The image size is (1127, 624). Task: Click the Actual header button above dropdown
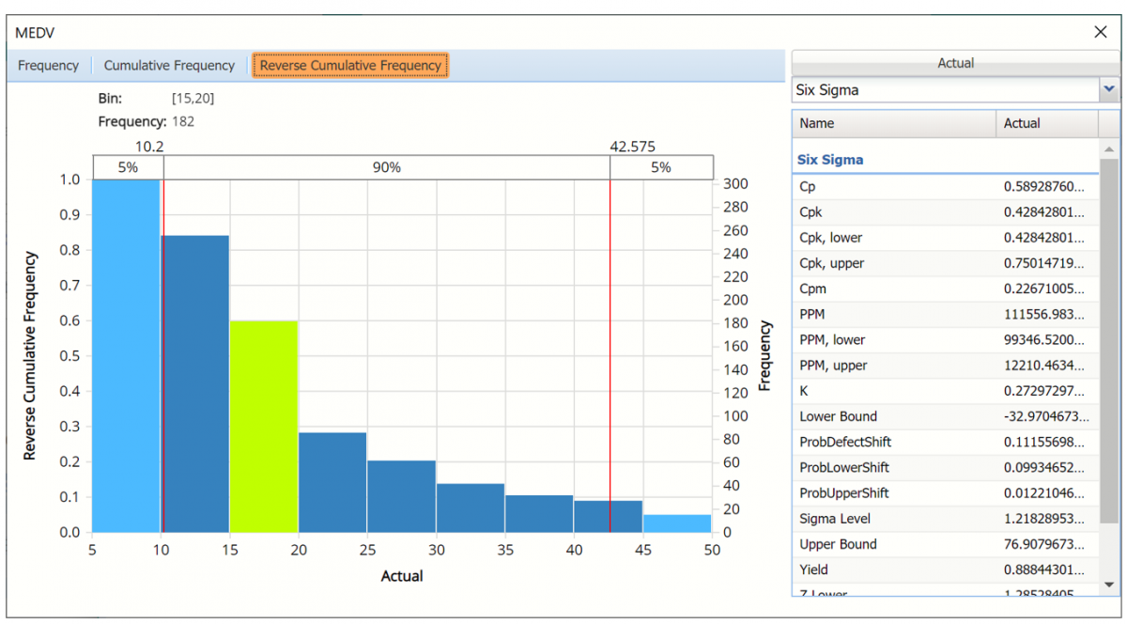pyautogui.click(x=955, y=63)
